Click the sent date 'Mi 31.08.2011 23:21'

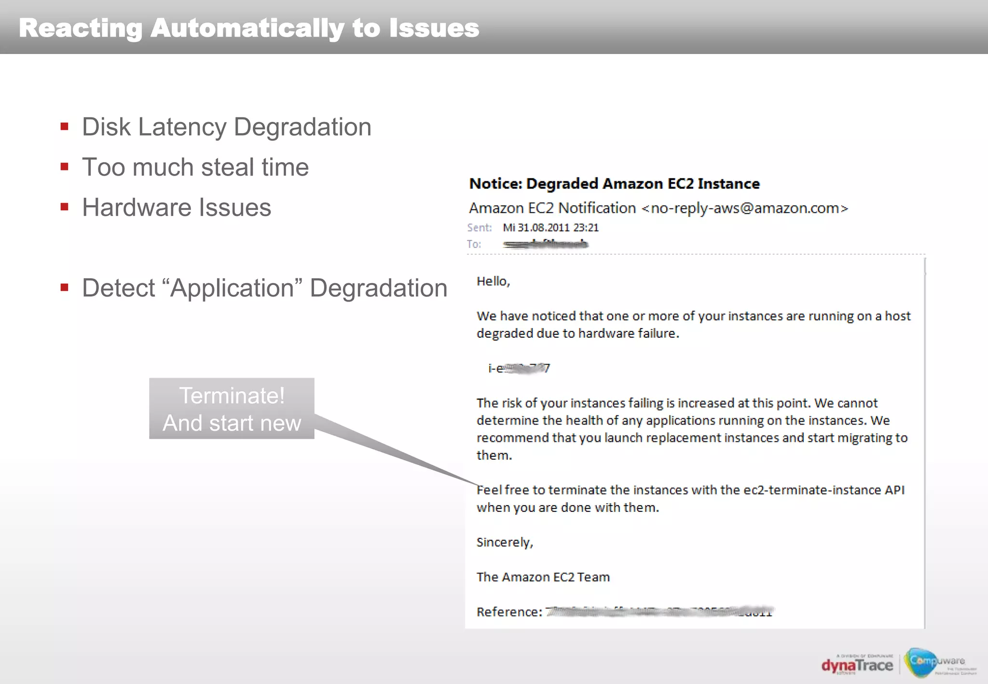550,228
